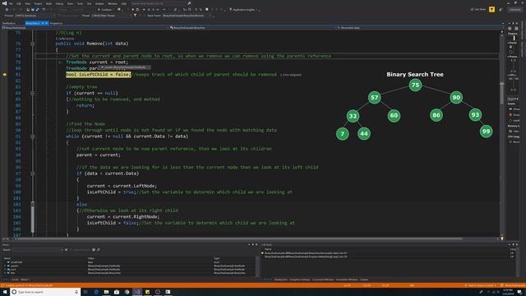526x296 pixels.
Task: Click the Live Share button
Action: pos(478,9)
